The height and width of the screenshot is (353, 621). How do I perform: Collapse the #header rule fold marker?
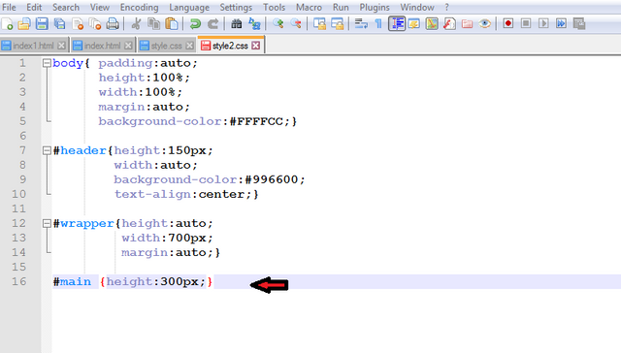click(47, 150)
